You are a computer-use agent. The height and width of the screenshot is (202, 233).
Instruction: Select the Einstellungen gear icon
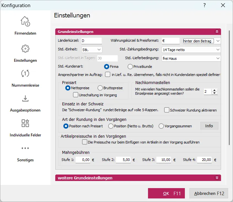25,49
